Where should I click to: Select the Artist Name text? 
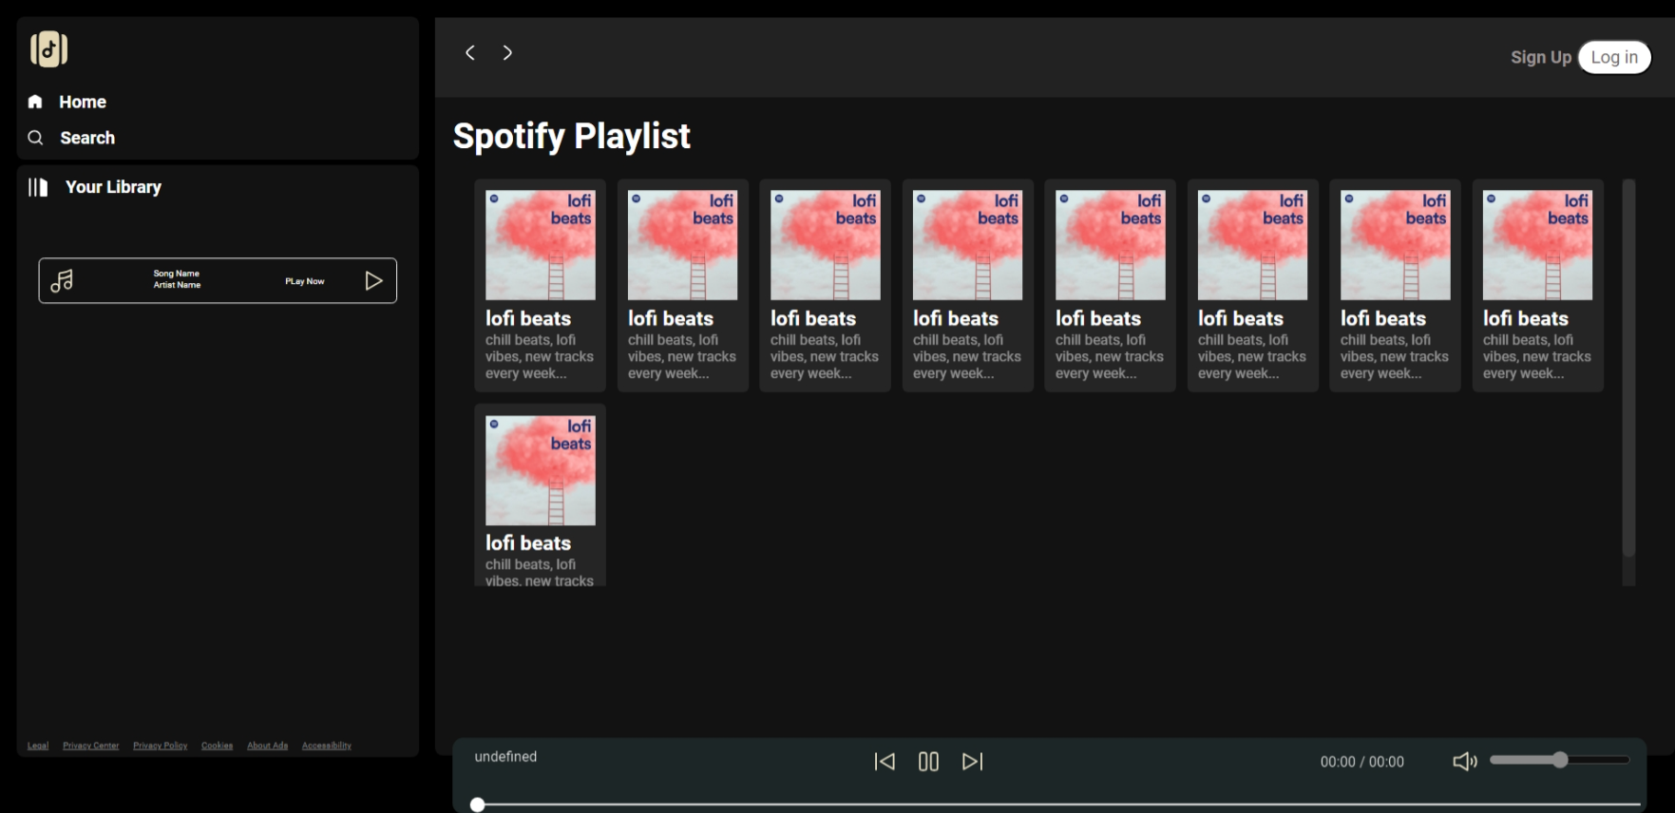[177, 285]
